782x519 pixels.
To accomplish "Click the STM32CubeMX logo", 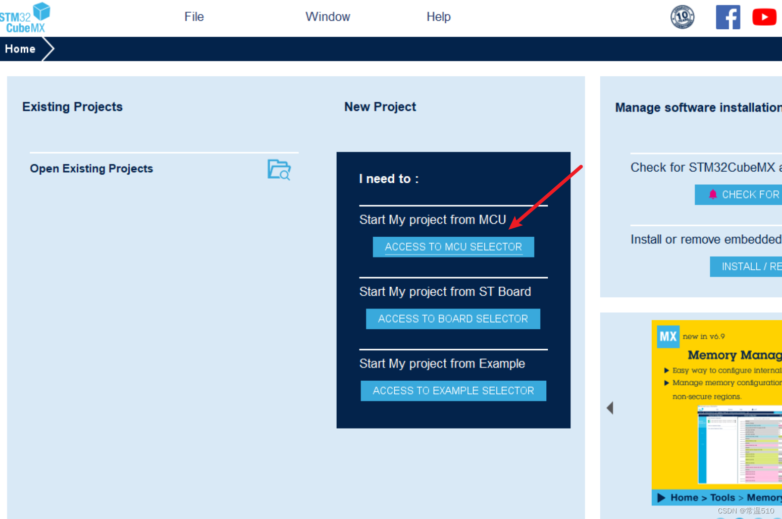I will [x=25, y=18].
